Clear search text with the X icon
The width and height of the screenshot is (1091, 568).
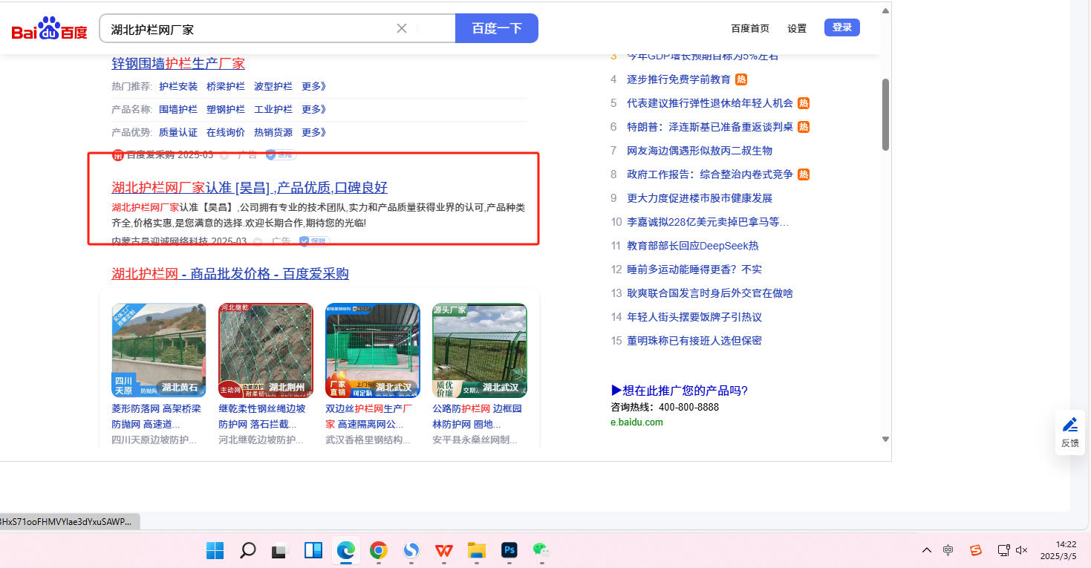402,28
